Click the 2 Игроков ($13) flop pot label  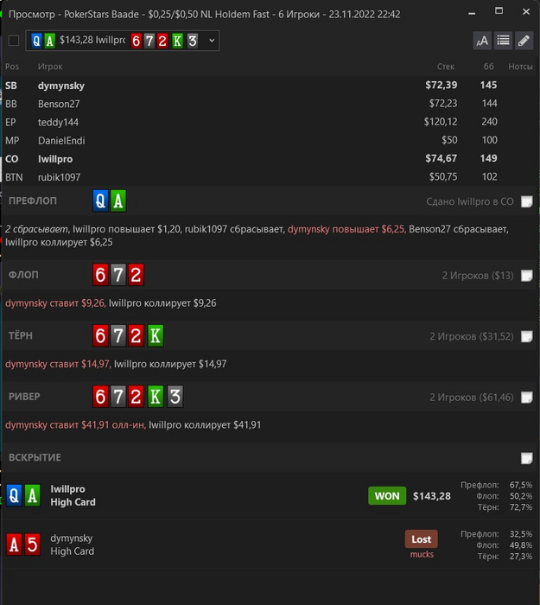478,276
